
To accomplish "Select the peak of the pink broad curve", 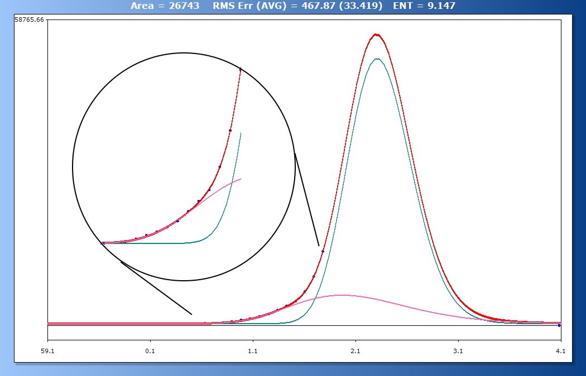I will point(339,295).
